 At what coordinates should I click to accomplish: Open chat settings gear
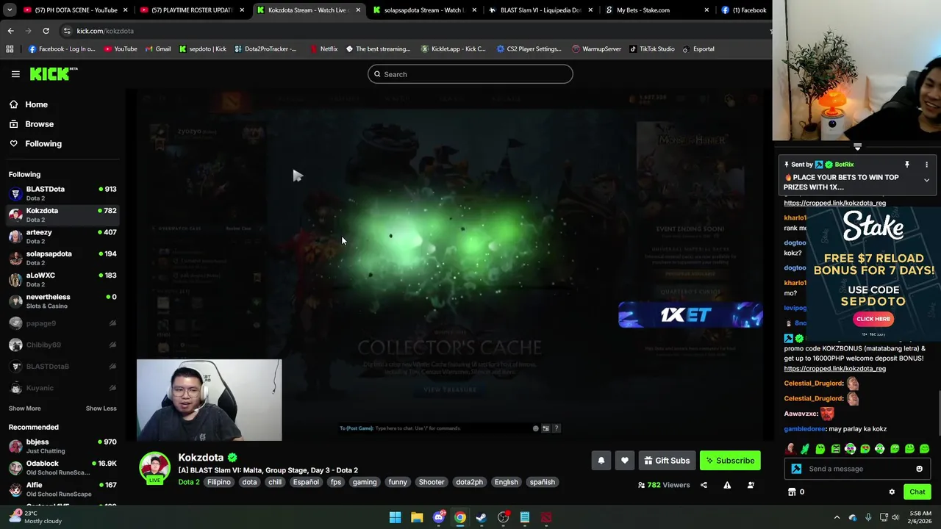coord(892,492)
